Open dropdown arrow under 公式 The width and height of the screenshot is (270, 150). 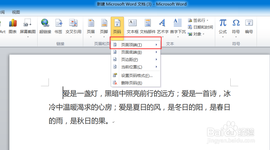coord(223,37)
